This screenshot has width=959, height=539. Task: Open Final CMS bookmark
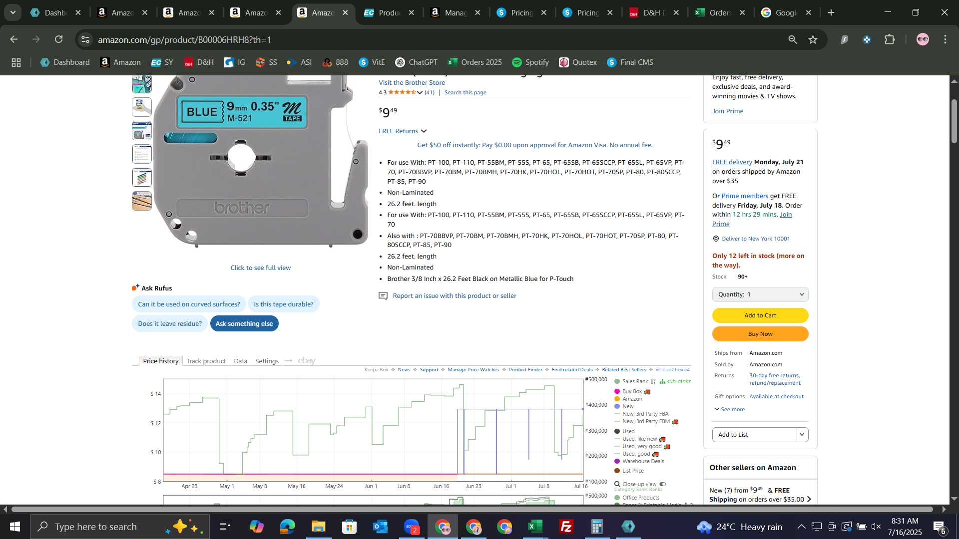pos(630,62)
